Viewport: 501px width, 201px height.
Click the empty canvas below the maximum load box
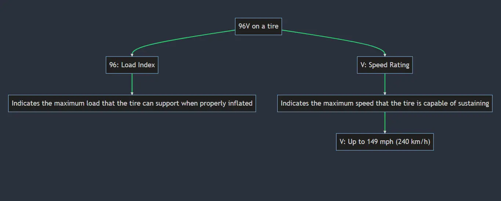click(x=132, y=153)
